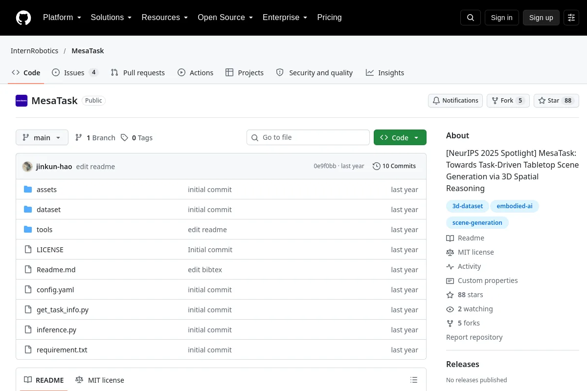The width and height of the screenshot is (587, 391).
Task: Open 'Initial commit' message in LICENSE row
Action: [210, 250]
